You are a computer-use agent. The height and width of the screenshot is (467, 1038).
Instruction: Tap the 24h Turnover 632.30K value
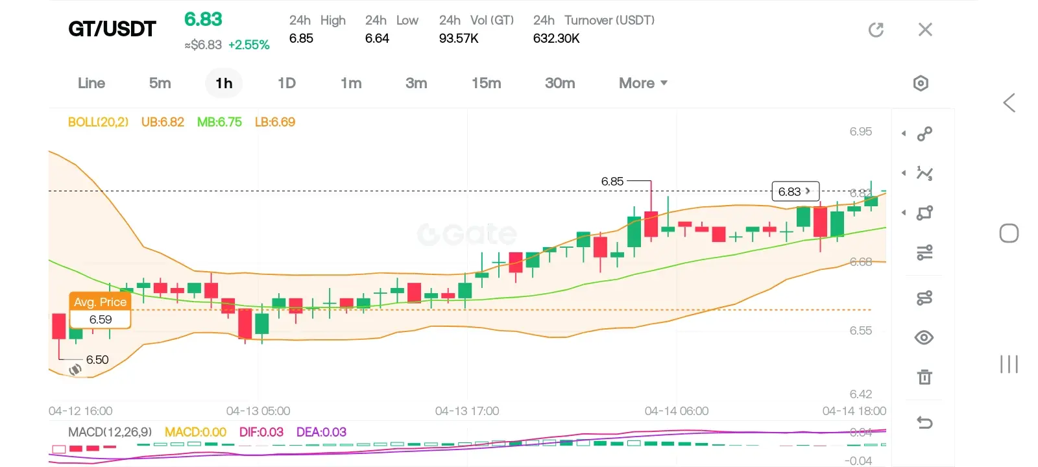[x=557, y=38]
